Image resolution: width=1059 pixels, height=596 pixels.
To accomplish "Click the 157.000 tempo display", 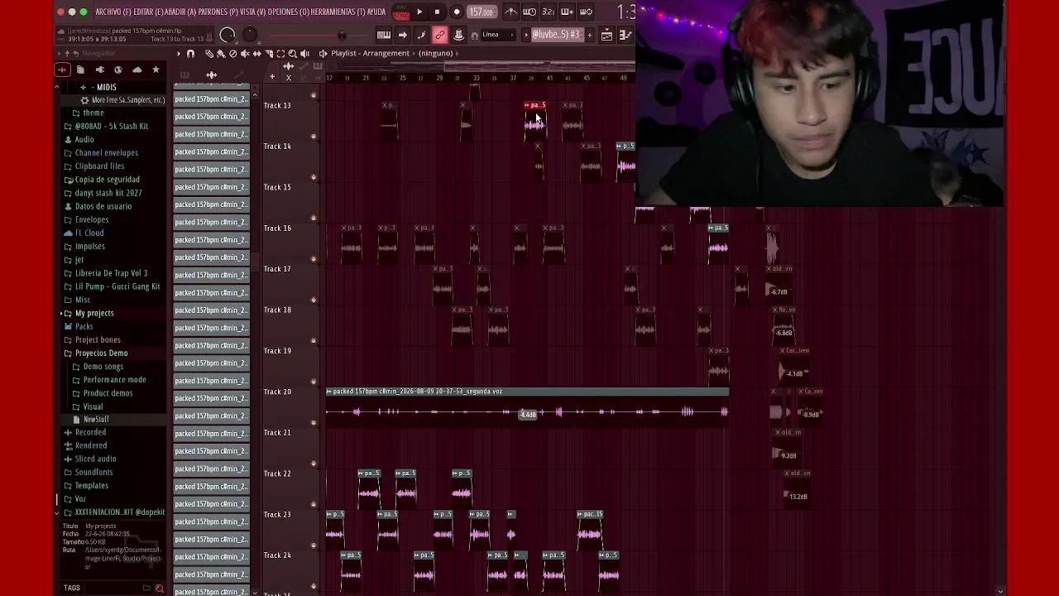I will point(482,12).
